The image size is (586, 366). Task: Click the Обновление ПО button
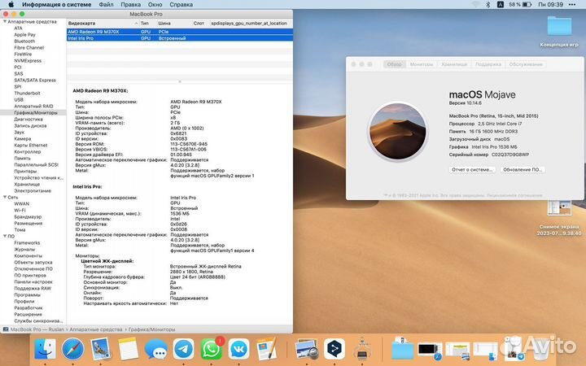[522, 169]
